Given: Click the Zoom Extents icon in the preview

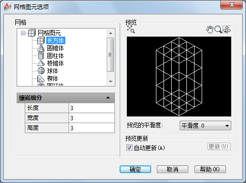Looking at the screenshot, I should (131, 29).
